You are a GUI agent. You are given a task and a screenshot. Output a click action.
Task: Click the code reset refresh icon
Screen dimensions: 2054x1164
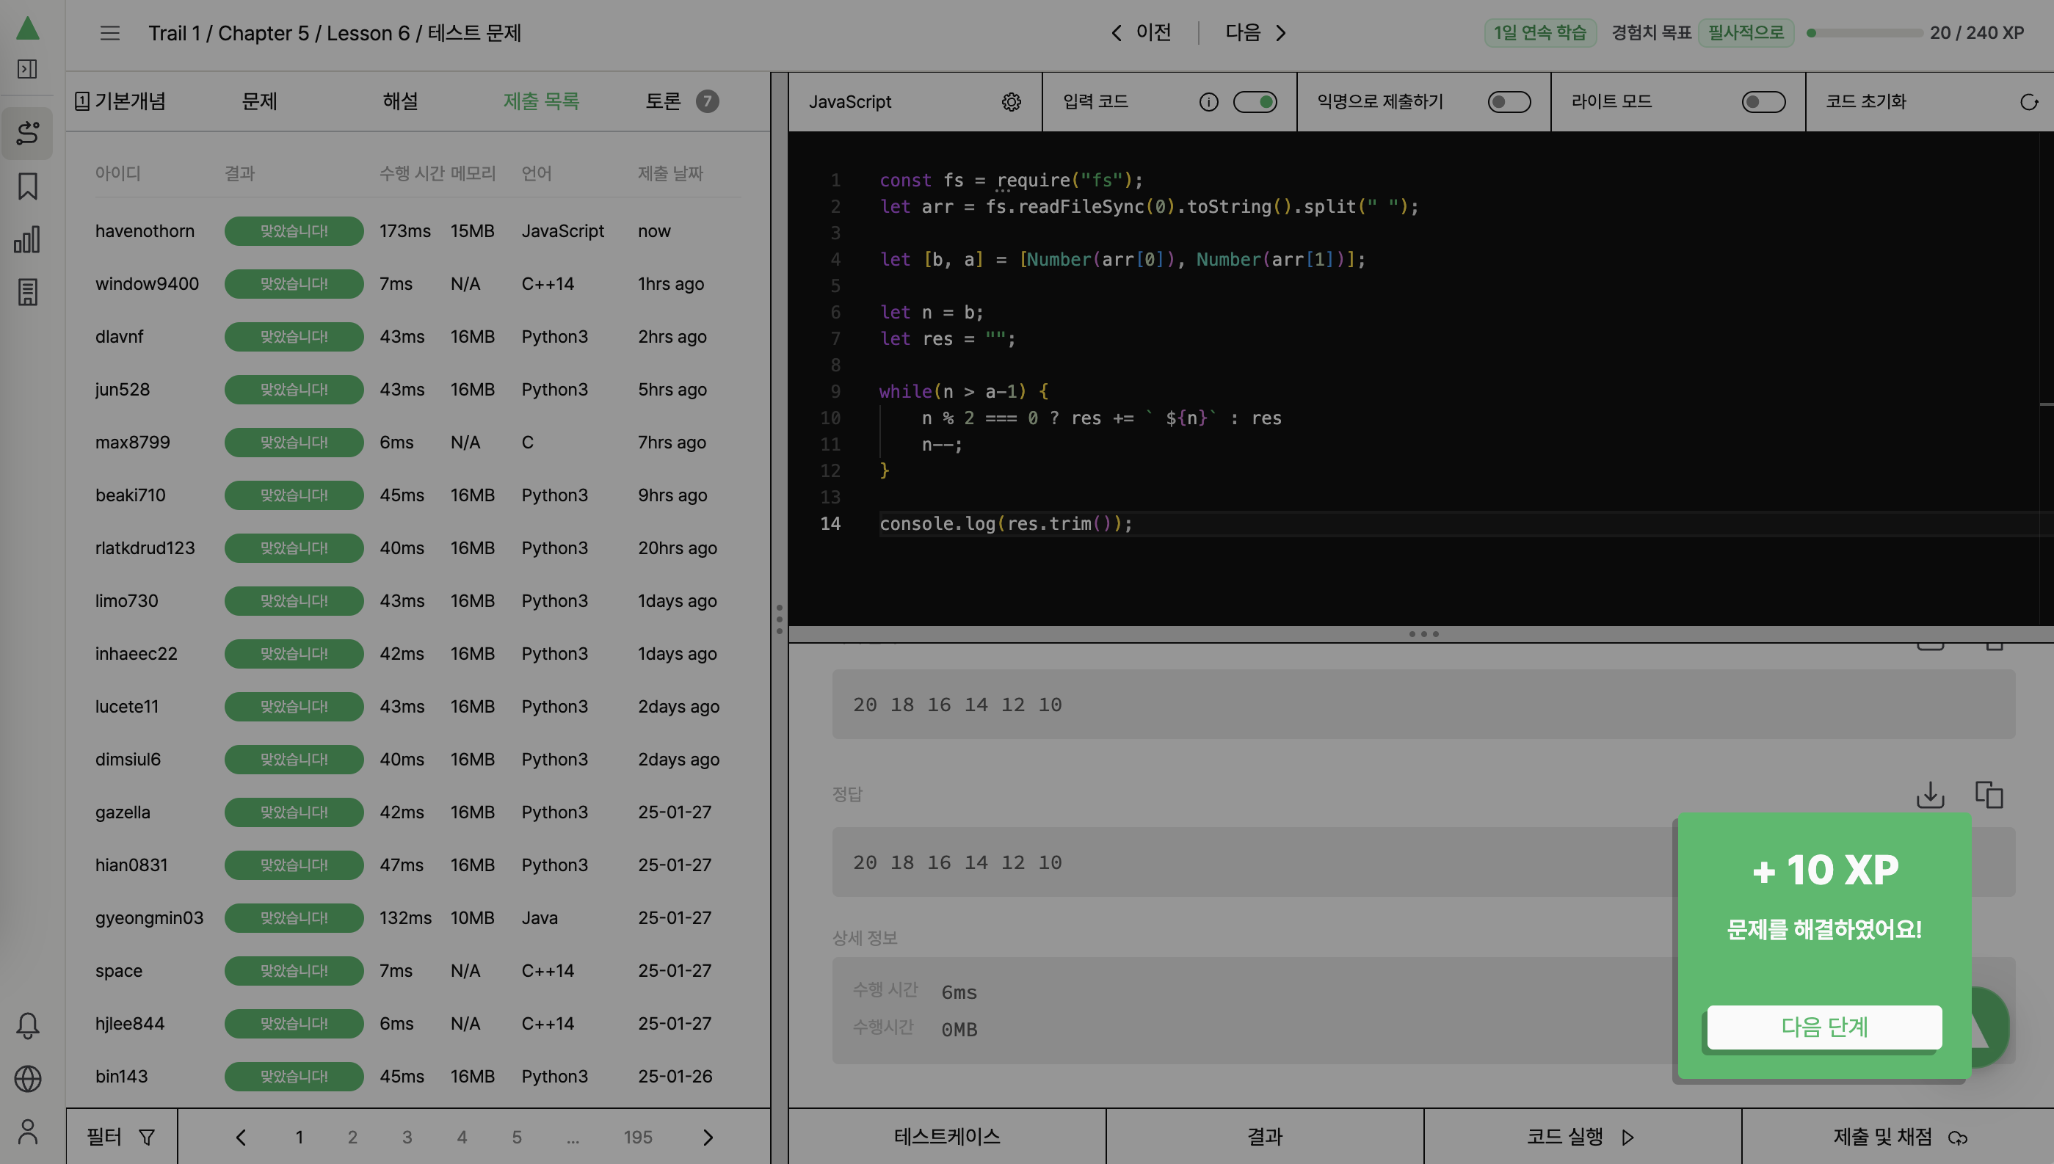pyautogui.click(x=2028, y=101)
